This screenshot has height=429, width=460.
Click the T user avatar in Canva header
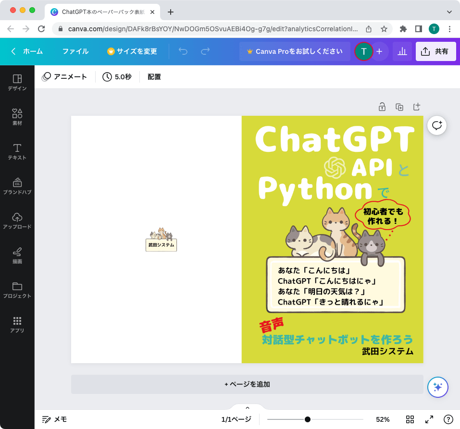[x=363, y=51]
